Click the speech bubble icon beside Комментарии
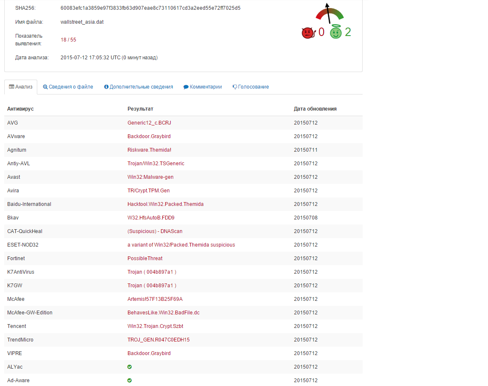The height and width of the screenshot is (386, 488). pos(186,87)
